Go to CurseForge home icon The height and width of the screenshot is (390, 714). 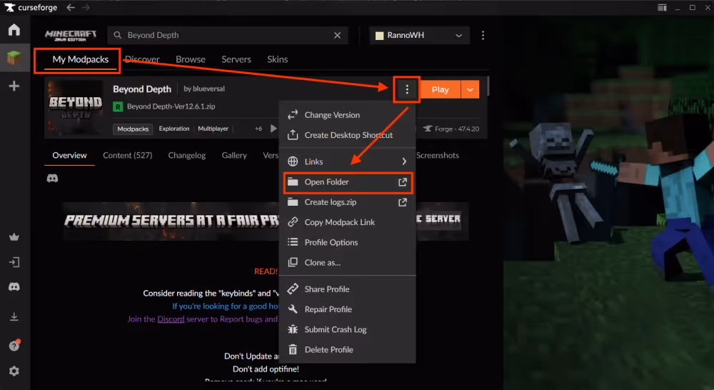click(x=14, y=29)
